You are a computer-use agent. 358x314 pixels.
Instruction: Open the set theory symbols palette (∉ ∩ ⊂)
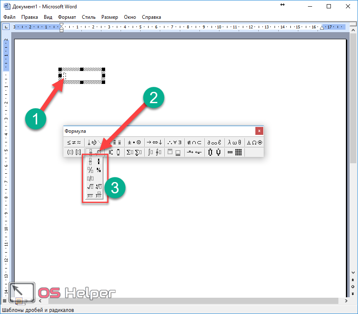coord(194,142)
